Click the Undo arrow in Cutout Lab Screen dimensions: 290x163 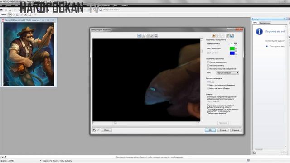(94, 130)
